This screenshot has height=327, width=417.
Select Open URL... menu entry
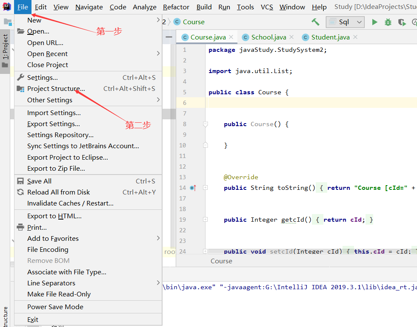tap(88, 42)
